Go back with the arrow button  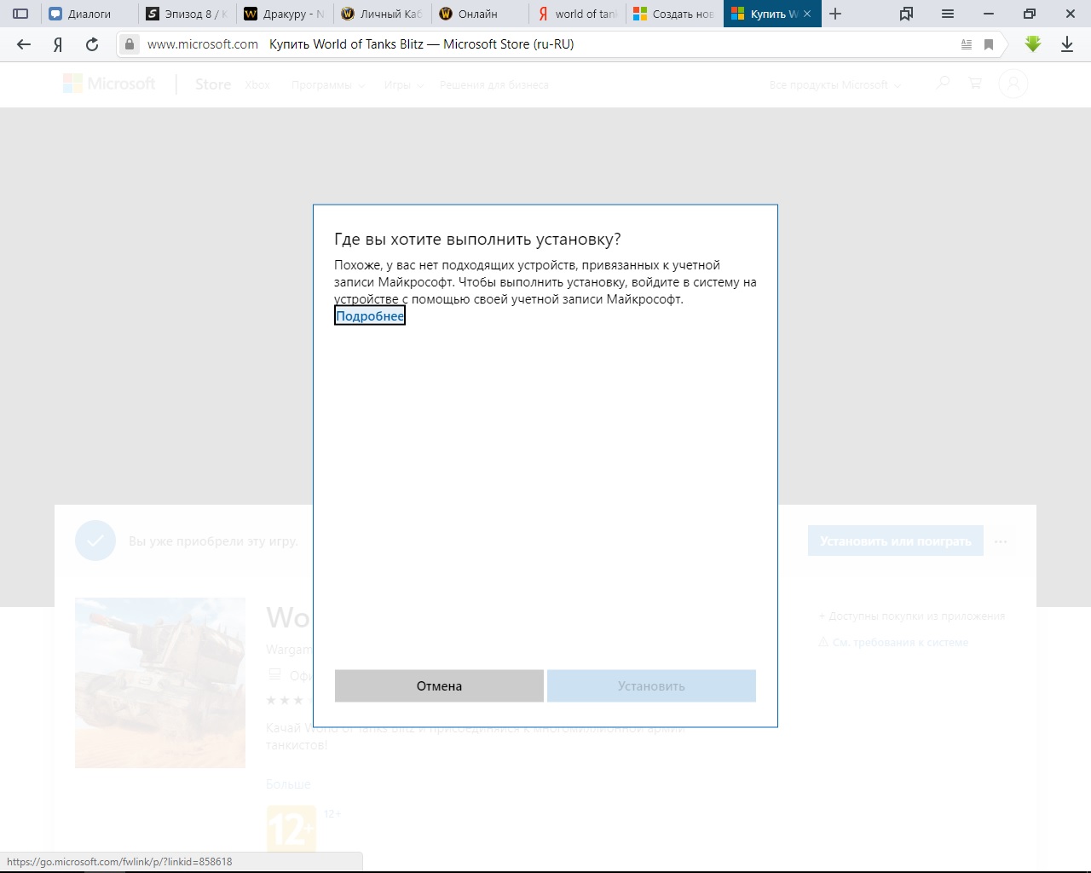pyautogui.click(x=24, y=44)
